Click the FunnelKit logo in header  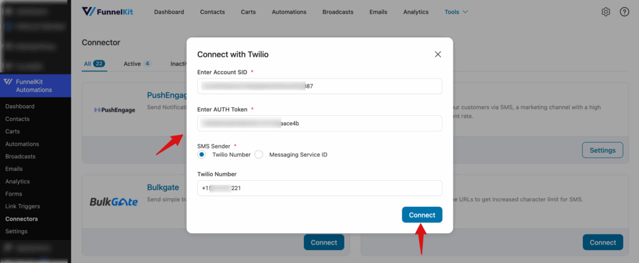(x=107, y=12)
